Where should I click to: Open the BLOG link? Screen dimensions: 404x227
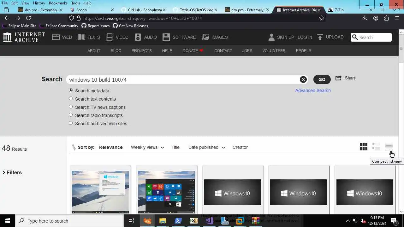[x=116, y=50]
